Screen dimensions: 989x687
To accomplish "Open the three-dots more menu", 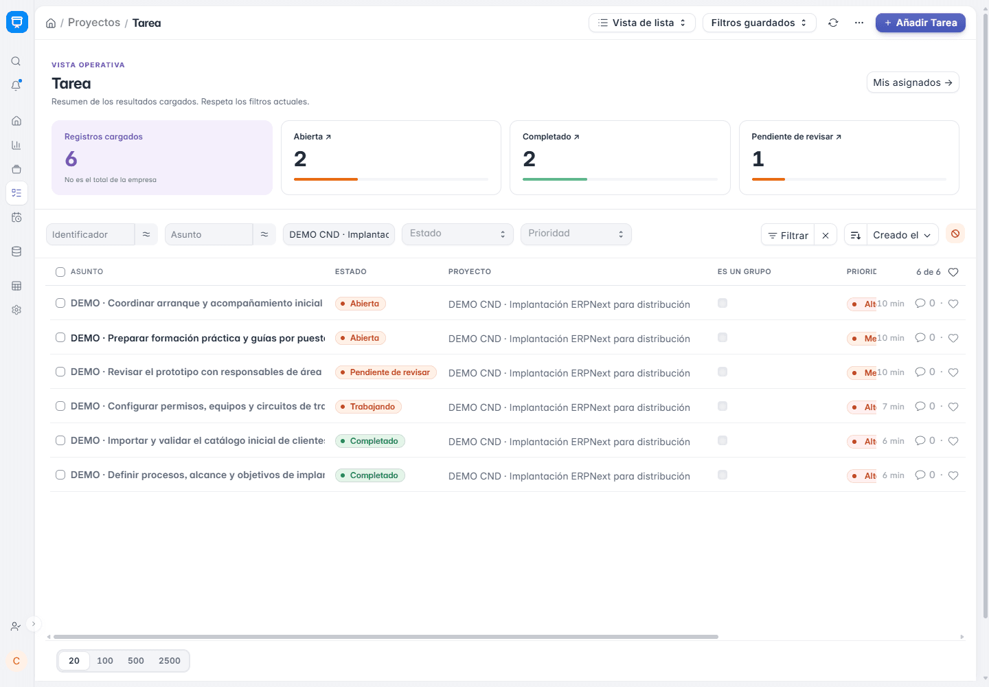I will [859, 23].
